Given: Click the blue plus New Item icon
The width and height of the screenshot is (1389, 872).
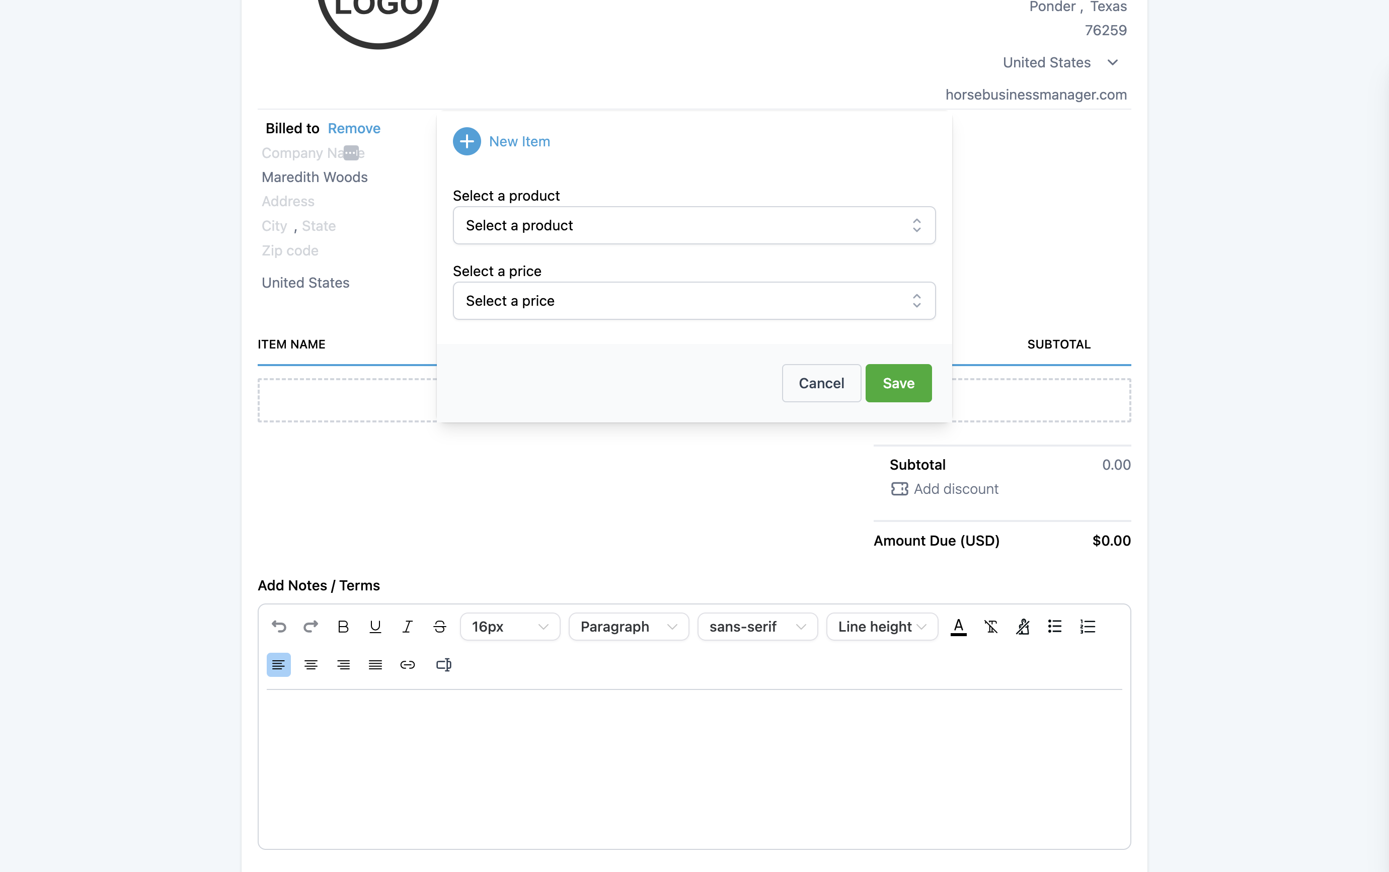Looking at the screenshot, I should click(467, 141).
